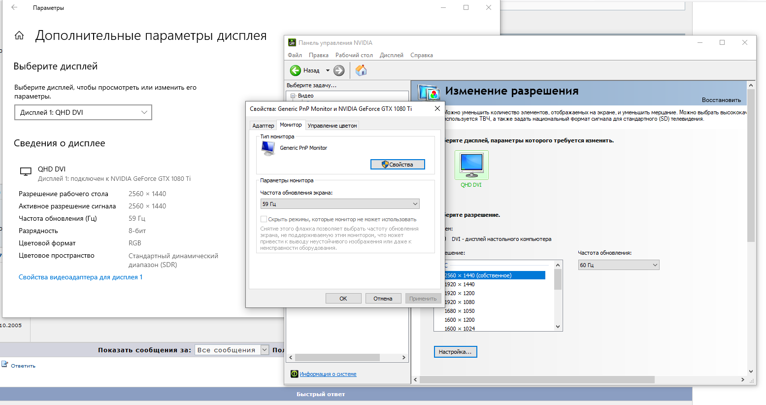The height and width of the screenshot is (405, 766).
Task: Open the Свойства видеоадаптера для дисплея 1 link
Action: tap(81, 277)
